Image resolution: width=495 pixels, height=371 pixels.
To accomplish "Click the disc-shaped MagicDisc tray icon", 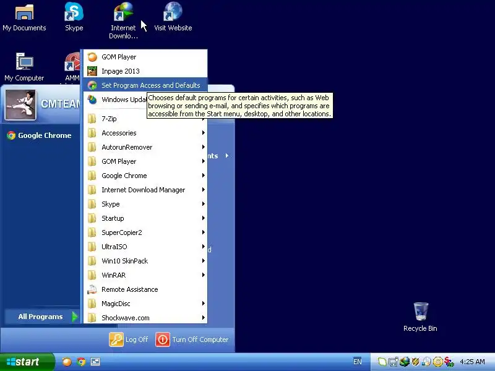I will coord(426,362).
